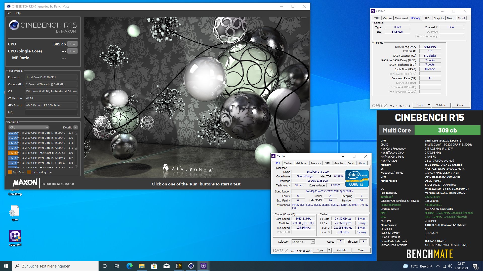The height and width of the screenshot is (271, 483).
Task: Select ranking row 33 Intel Core i3-2120
Action: pos(41,153)
